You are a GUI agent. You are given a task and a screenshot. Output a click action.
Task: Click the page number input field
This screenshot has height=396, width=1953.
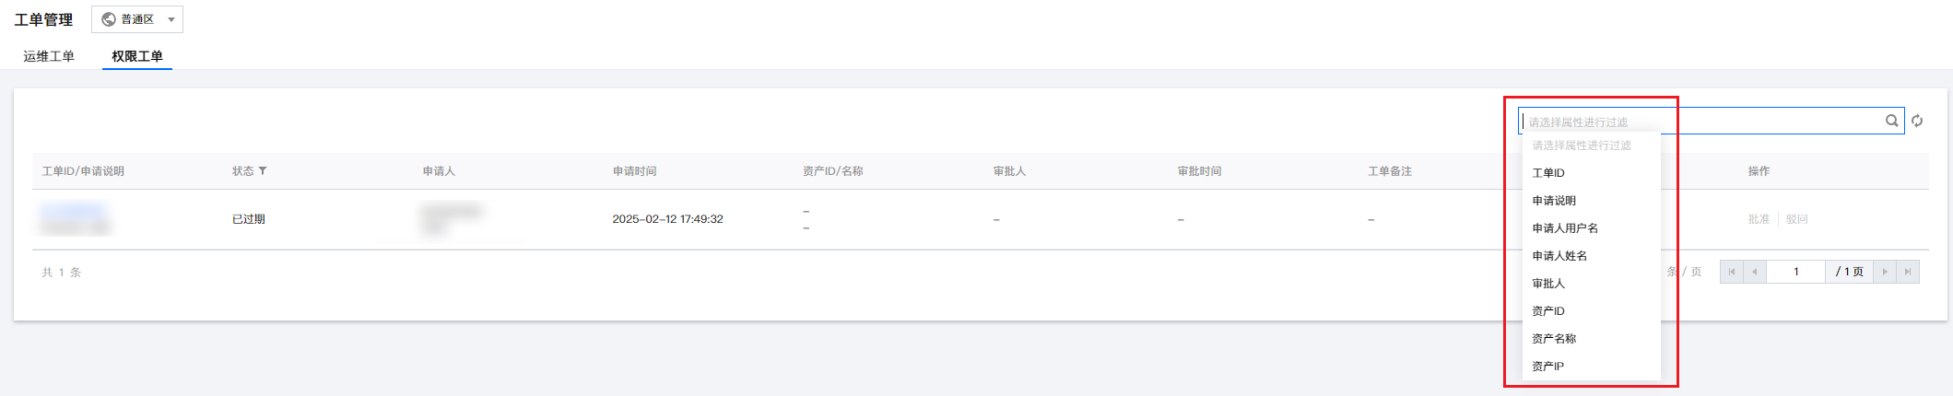1795,272
